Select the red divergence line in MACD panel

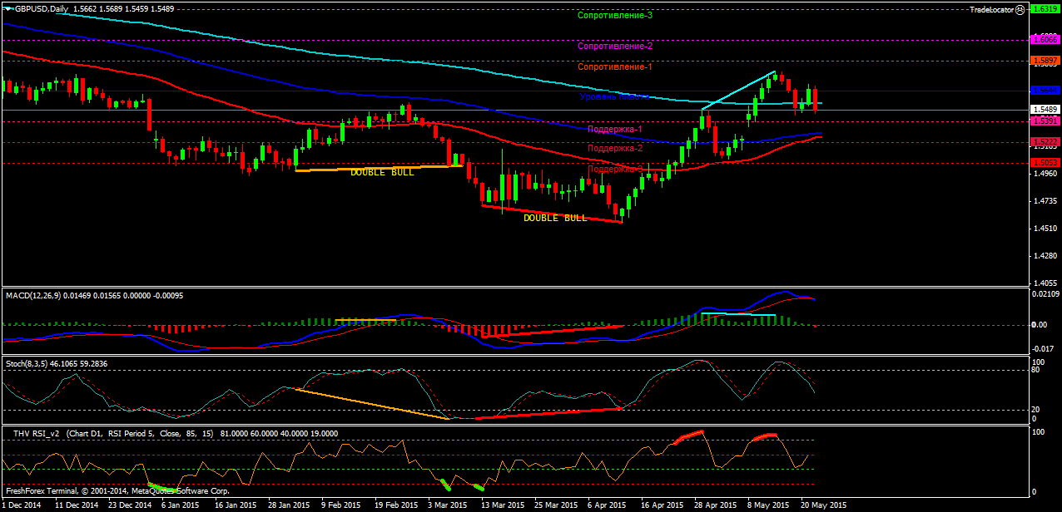[x=553, y=330]
